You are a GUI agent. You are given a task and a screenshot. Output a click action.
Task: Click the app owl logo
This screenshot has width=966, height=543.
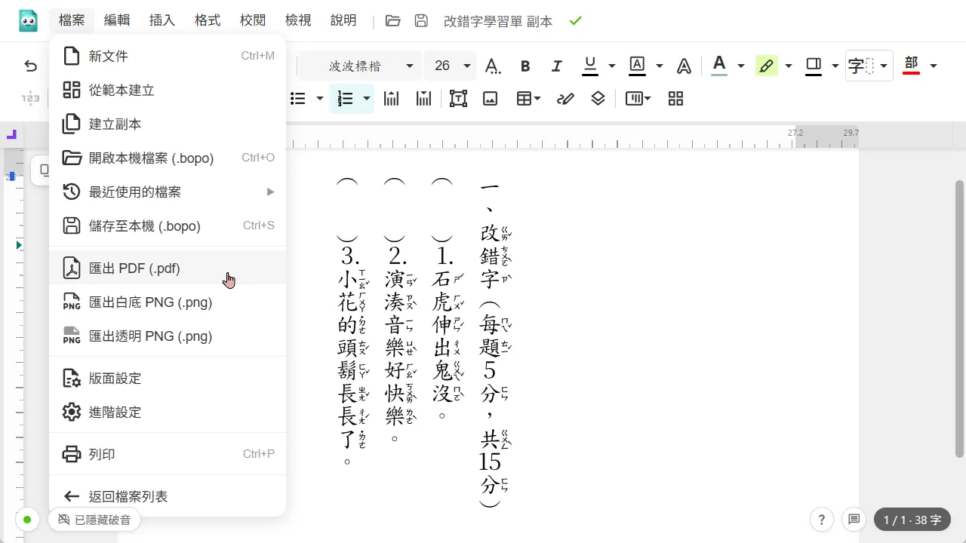click(29, 21)
